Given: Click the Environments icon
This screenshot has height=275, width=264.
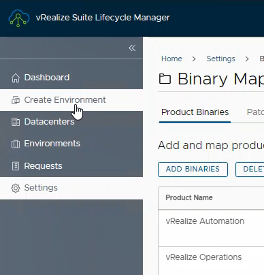Looking at the screenshot, I should (16, 144).
